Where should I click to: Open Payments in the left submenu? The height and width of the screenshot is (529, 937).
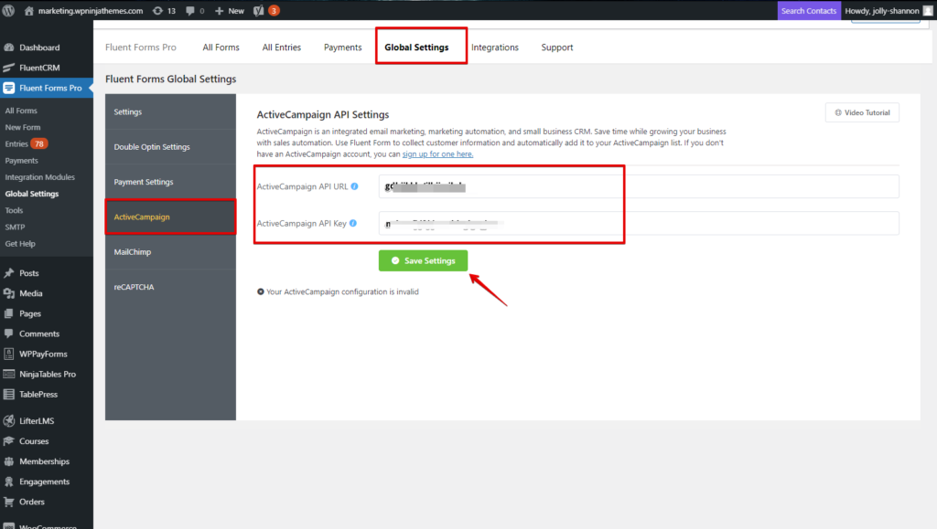point(22,161)
